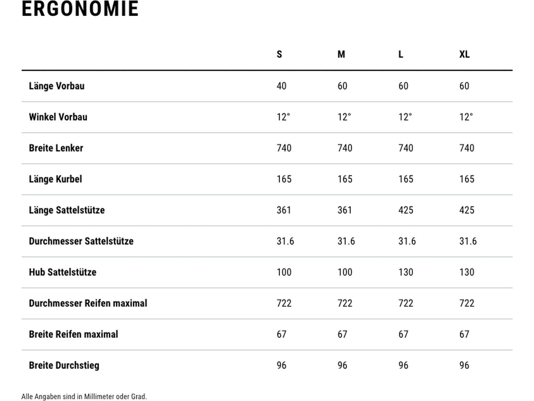Select the L size column header
Image resolution: width=534 pixels, height=401 pixels.
(x=401, y=54)
